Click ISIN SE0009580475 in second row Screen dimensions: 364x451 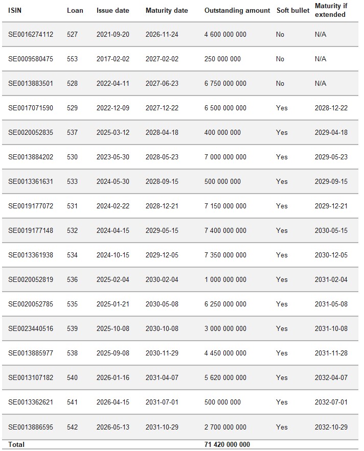click(x=31, y=59)
